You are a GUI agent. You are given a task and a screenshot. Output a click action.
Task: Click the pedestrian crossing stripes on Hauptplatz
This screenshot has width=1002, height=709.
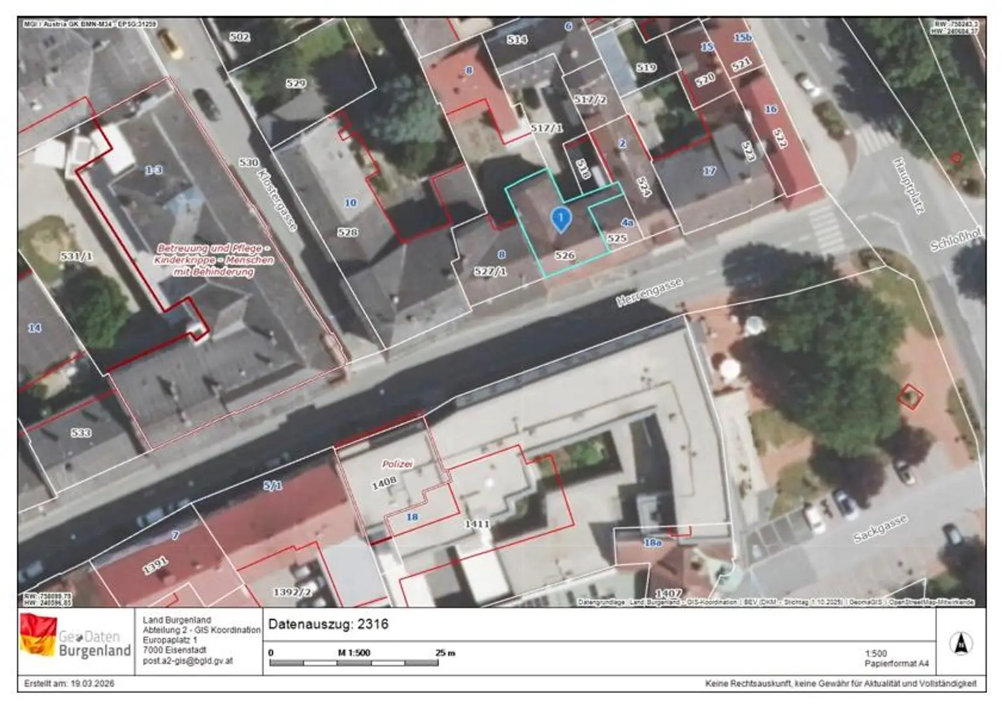[825, 228]
